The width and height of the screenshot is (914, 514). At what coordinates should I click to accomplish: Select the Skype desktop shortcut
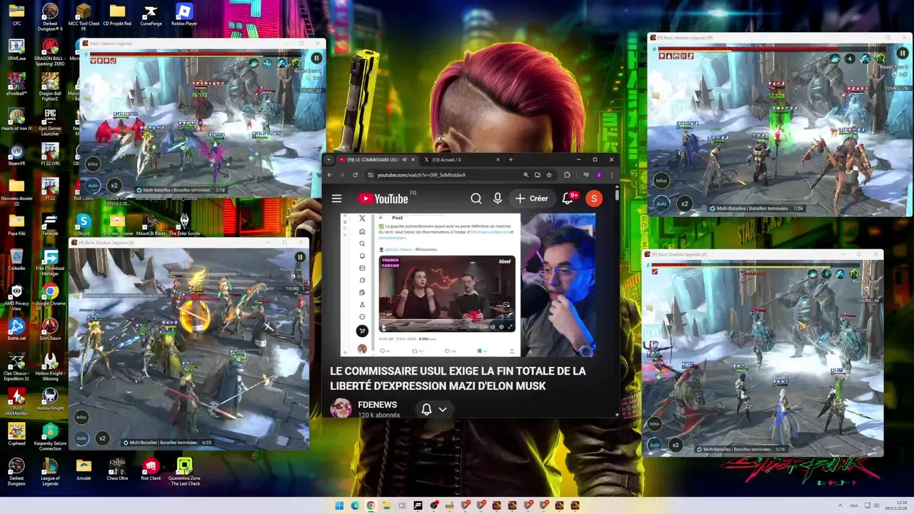[x=84, y=224]
